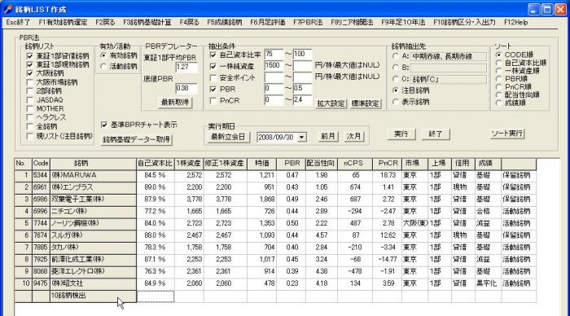Viewport: 570px width, 316px height.
Task: Open F8リニア相関法 menu
Action: (352, 23)
